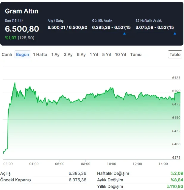Click the 10:00 label on time axis
The width and height of the screenshot is (184, 190).
[111, 164]
